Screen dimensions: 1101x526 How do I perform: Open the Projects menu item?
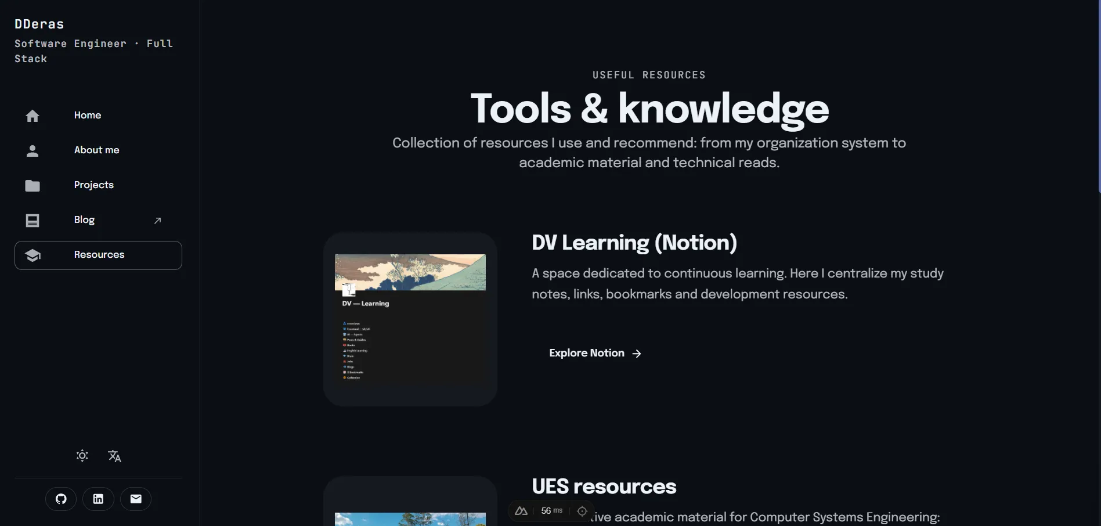tap(98, 185)
